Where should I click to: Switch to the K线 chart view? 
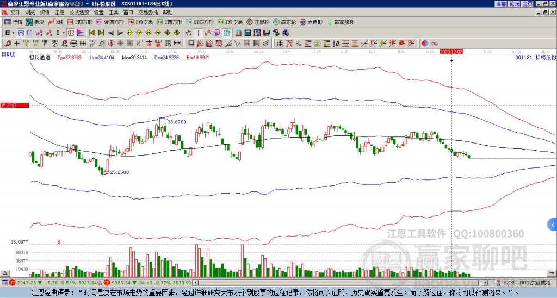(55, 22)
